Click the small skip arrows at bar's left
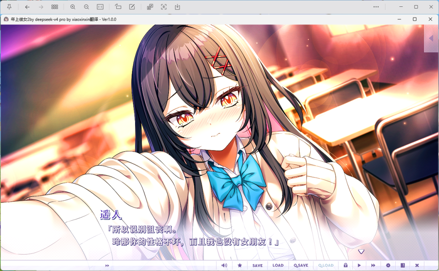Screen dimensions: 439x271 (107, 265)
